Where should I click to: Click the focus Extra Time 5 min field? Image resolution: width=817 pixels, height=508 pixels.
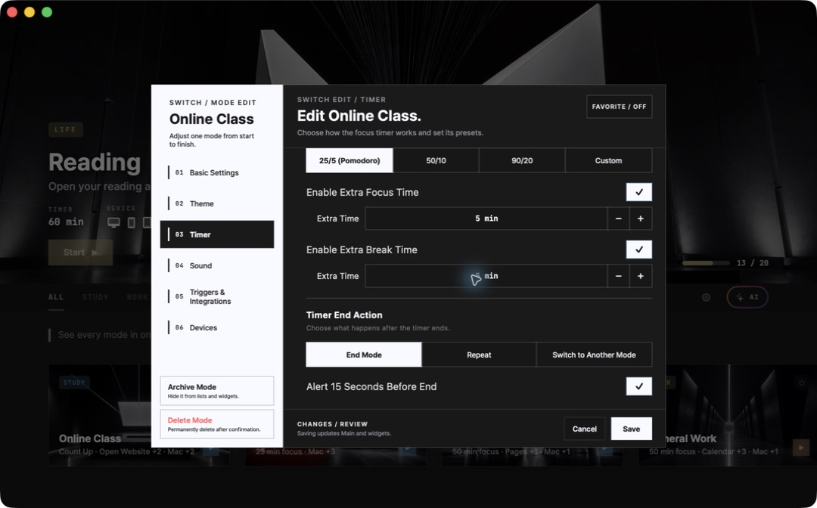tap(486, 218)
